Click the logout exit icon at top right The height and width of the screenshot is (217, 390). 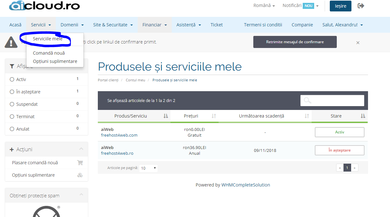pos(361,5)
